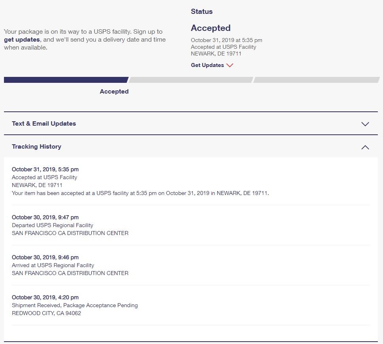Click the last gray progress bar segment
The width and height of the screenshot is (383, 344).
coord(316,80)
